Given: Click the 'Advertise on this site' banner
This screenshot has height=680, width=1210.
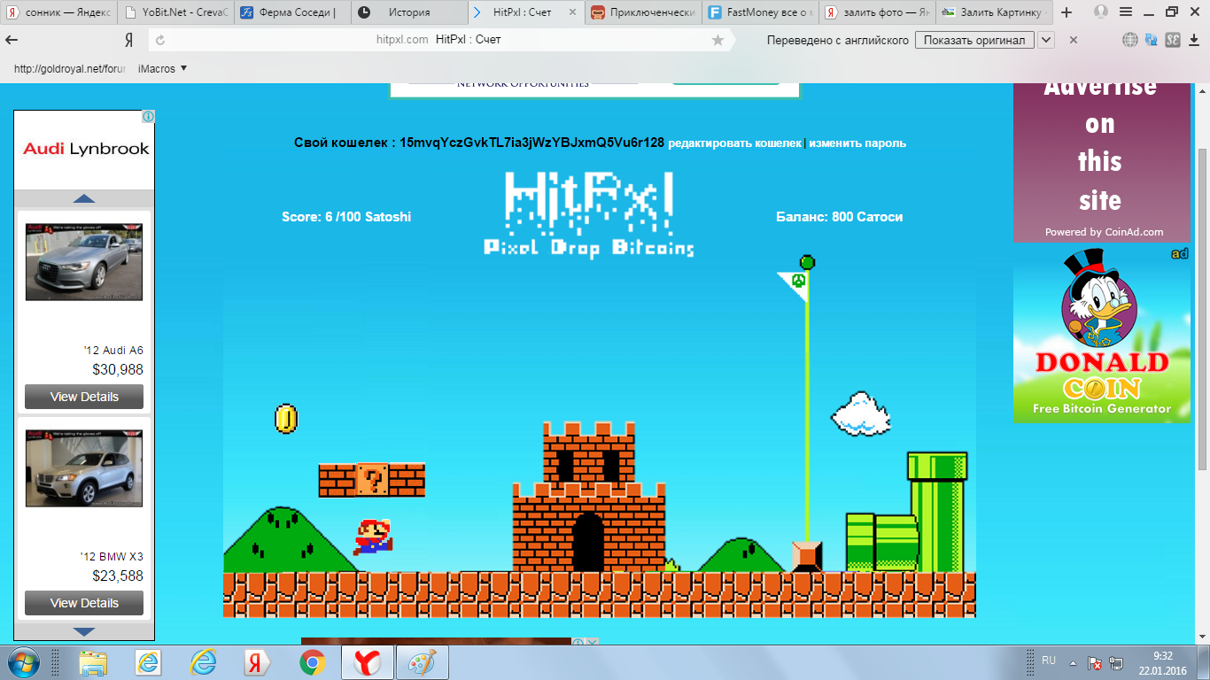Looking at the screenshot, I should click(x=1102, y=161).
